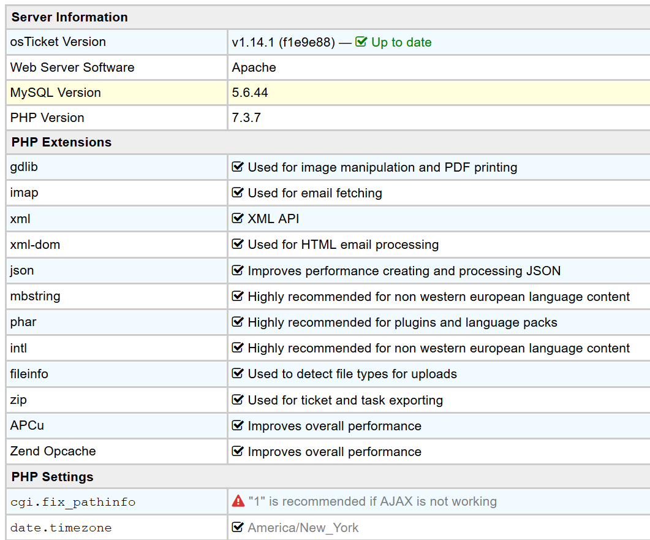The height and width of the screenshot is (540, 650).
Task: Click the 'xml' extension name
Action: [x=20, y=219]
